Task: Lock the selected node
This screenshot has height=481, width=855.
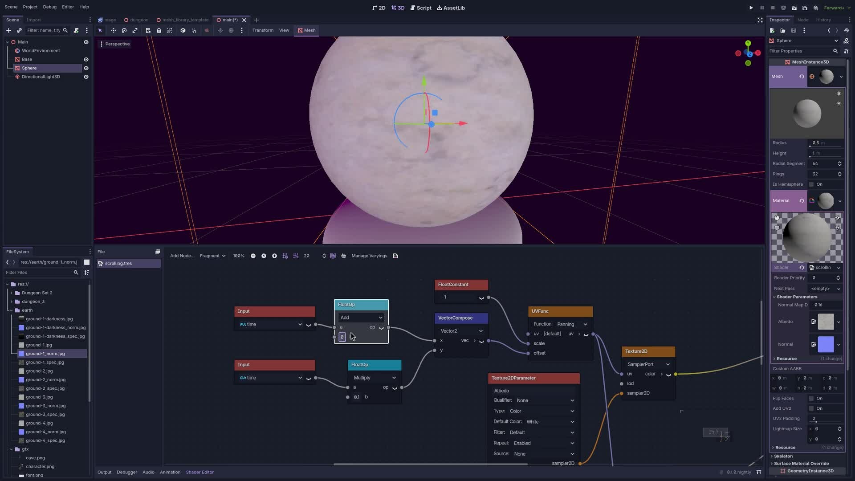Action: [159, 30]
